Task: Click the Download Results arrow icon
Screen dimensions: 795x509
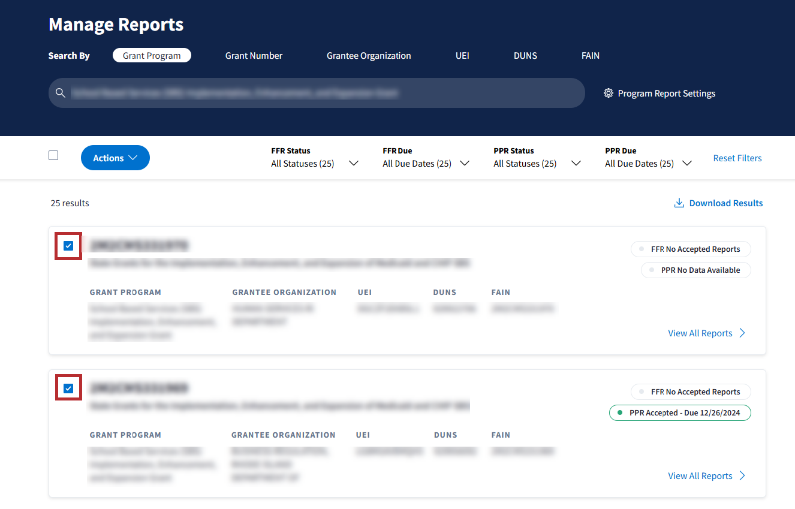Action: (x=679, y=203)
